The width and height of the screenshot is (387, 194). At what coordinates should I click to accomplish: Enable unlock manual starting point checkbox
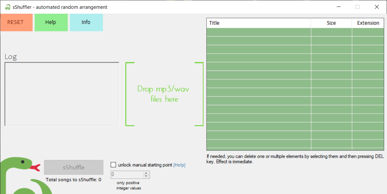click(113, 165)
